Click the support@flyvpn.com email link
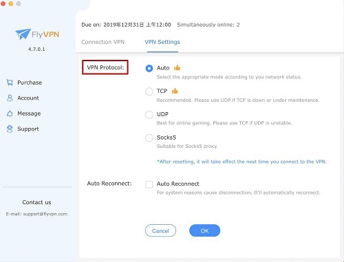Screen dimensions: 344x262 [x=45, y=214]
